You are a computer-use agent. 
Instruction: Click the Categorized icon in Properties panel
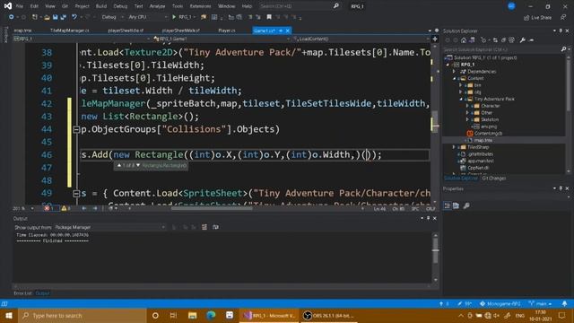(448, 205)
